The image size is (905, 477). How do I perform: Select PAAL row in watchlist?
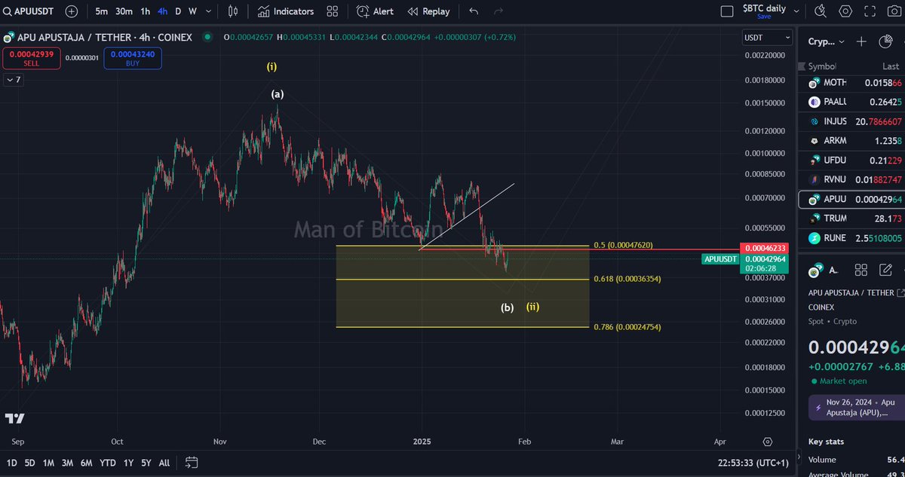point(851,102)
